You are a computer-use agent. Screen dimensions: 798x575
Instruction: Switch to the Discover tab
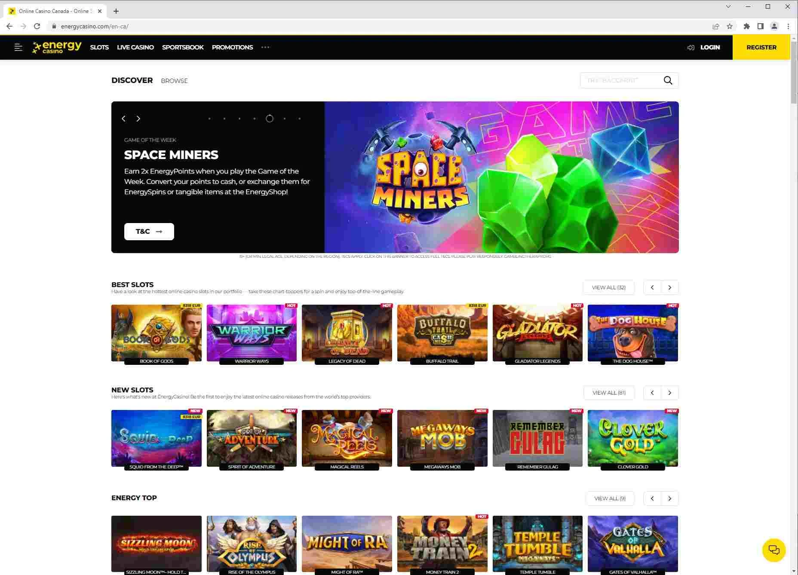[x=132, y=80]
